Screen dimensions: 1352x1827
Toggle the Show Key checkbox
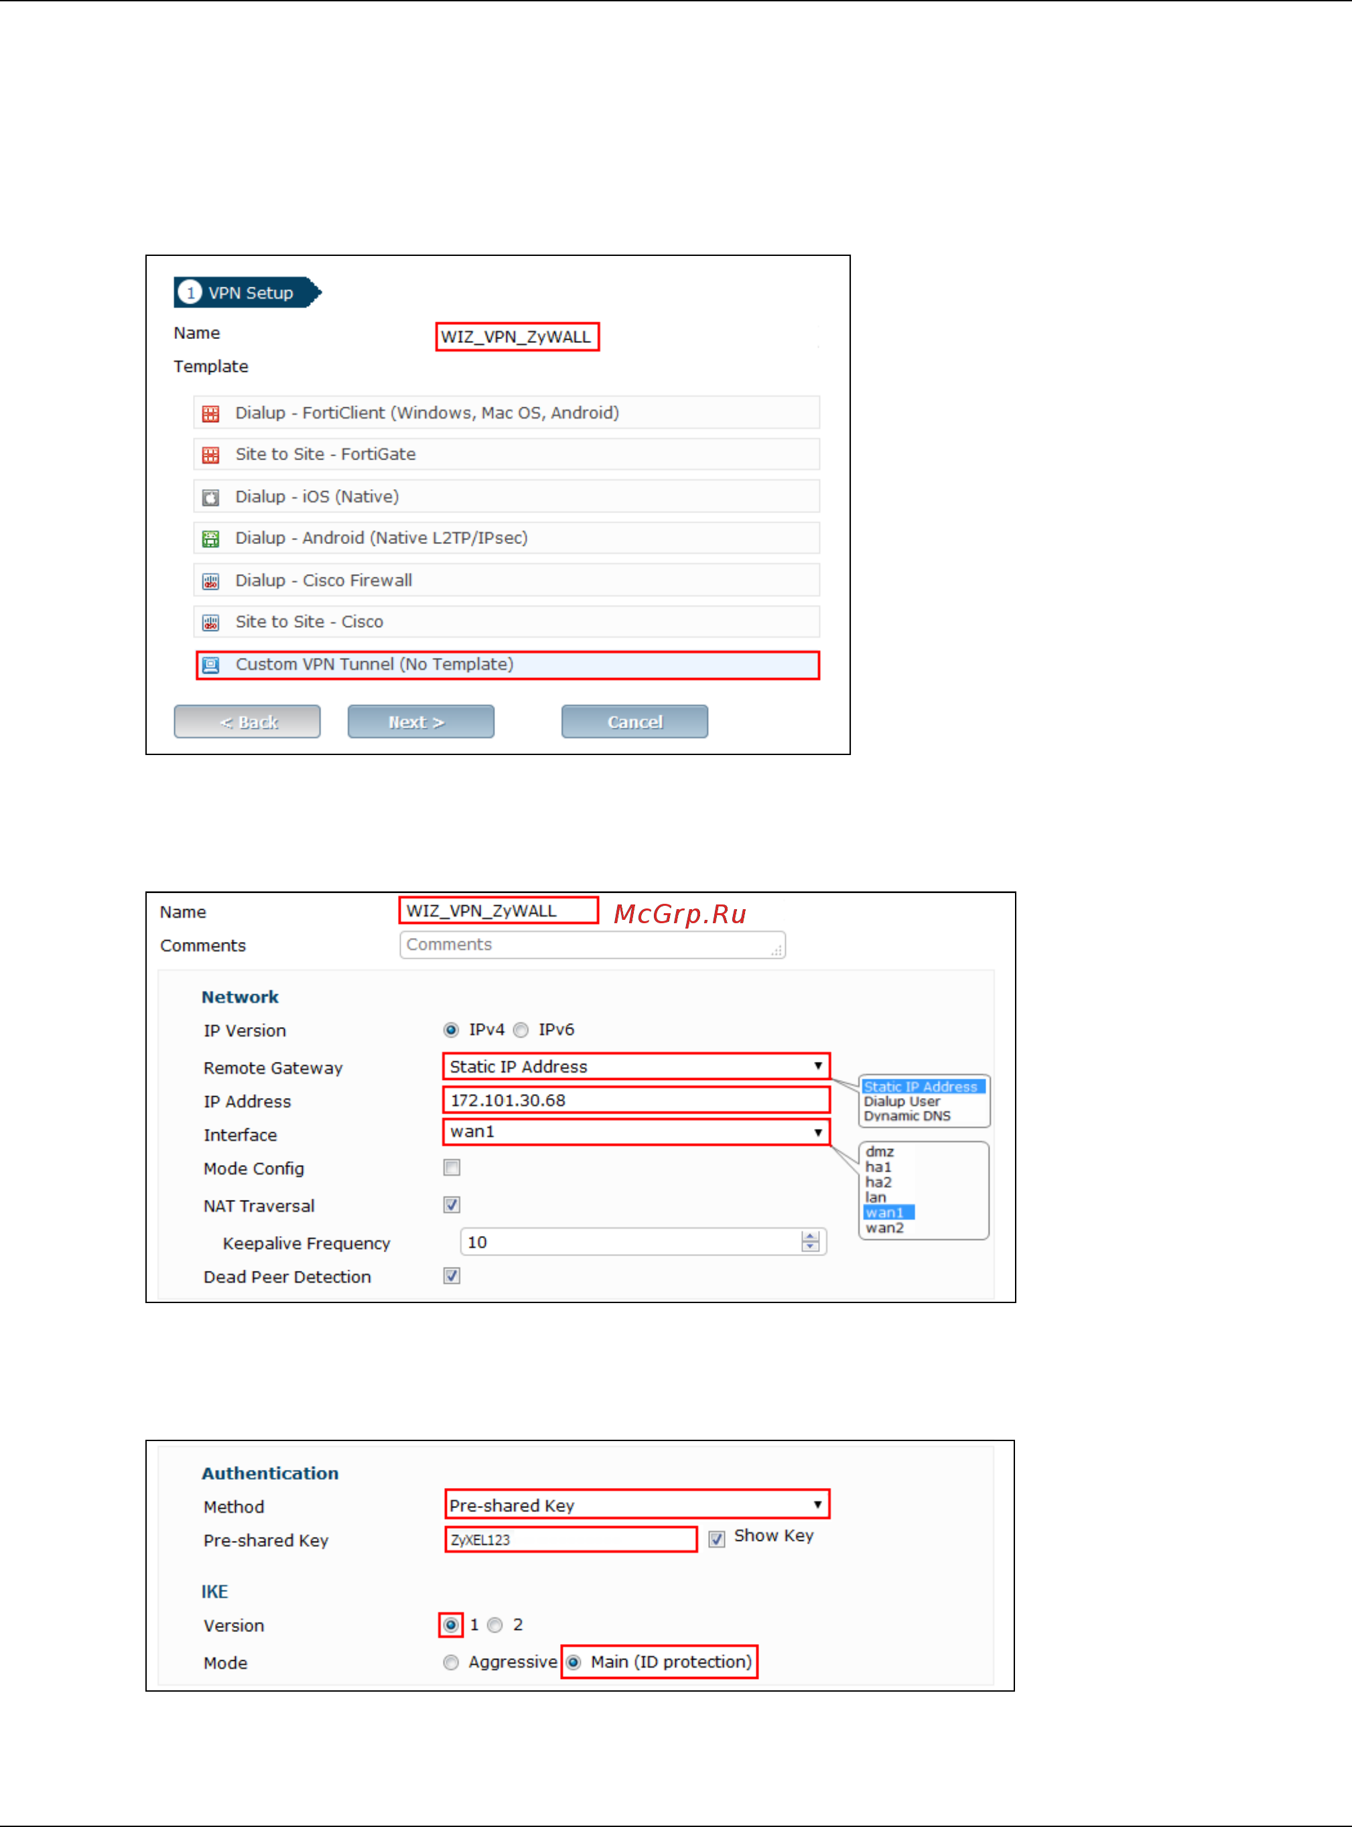(717, 1539)
